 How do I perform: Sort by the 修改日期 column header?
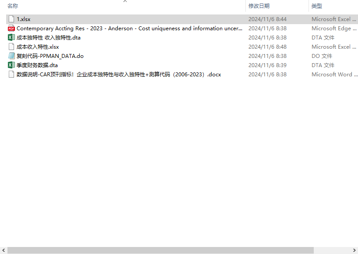coord(259,6)
